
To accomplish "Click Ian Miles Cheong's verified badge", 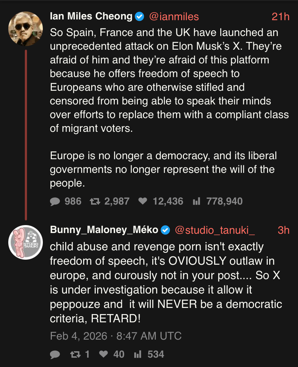I will [x=140, y=17].
